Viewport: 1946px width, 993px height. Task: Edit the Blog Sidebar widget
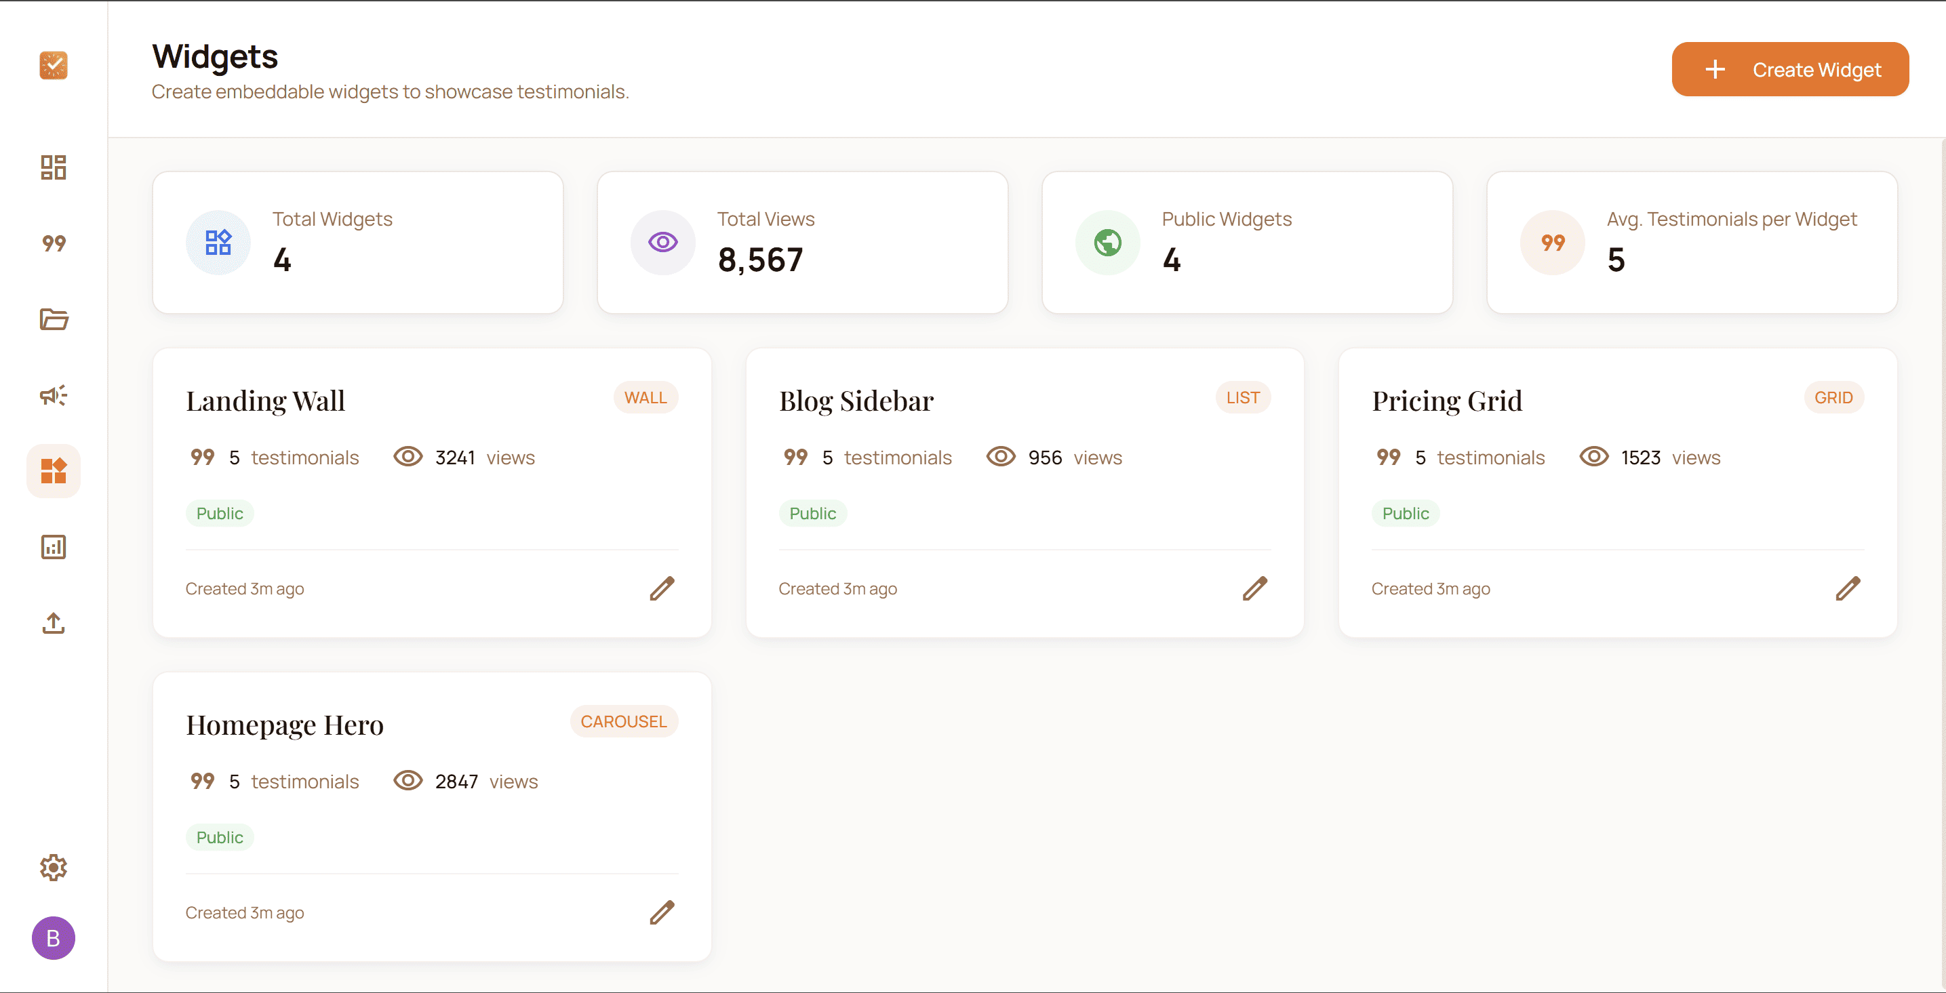click(1255, 588)
